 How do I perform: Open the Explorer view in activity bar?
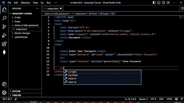4,10
